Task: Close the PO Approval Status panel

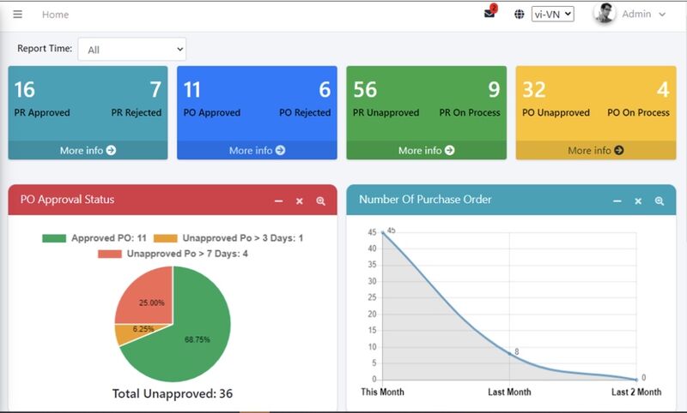Action: point(300,201)
